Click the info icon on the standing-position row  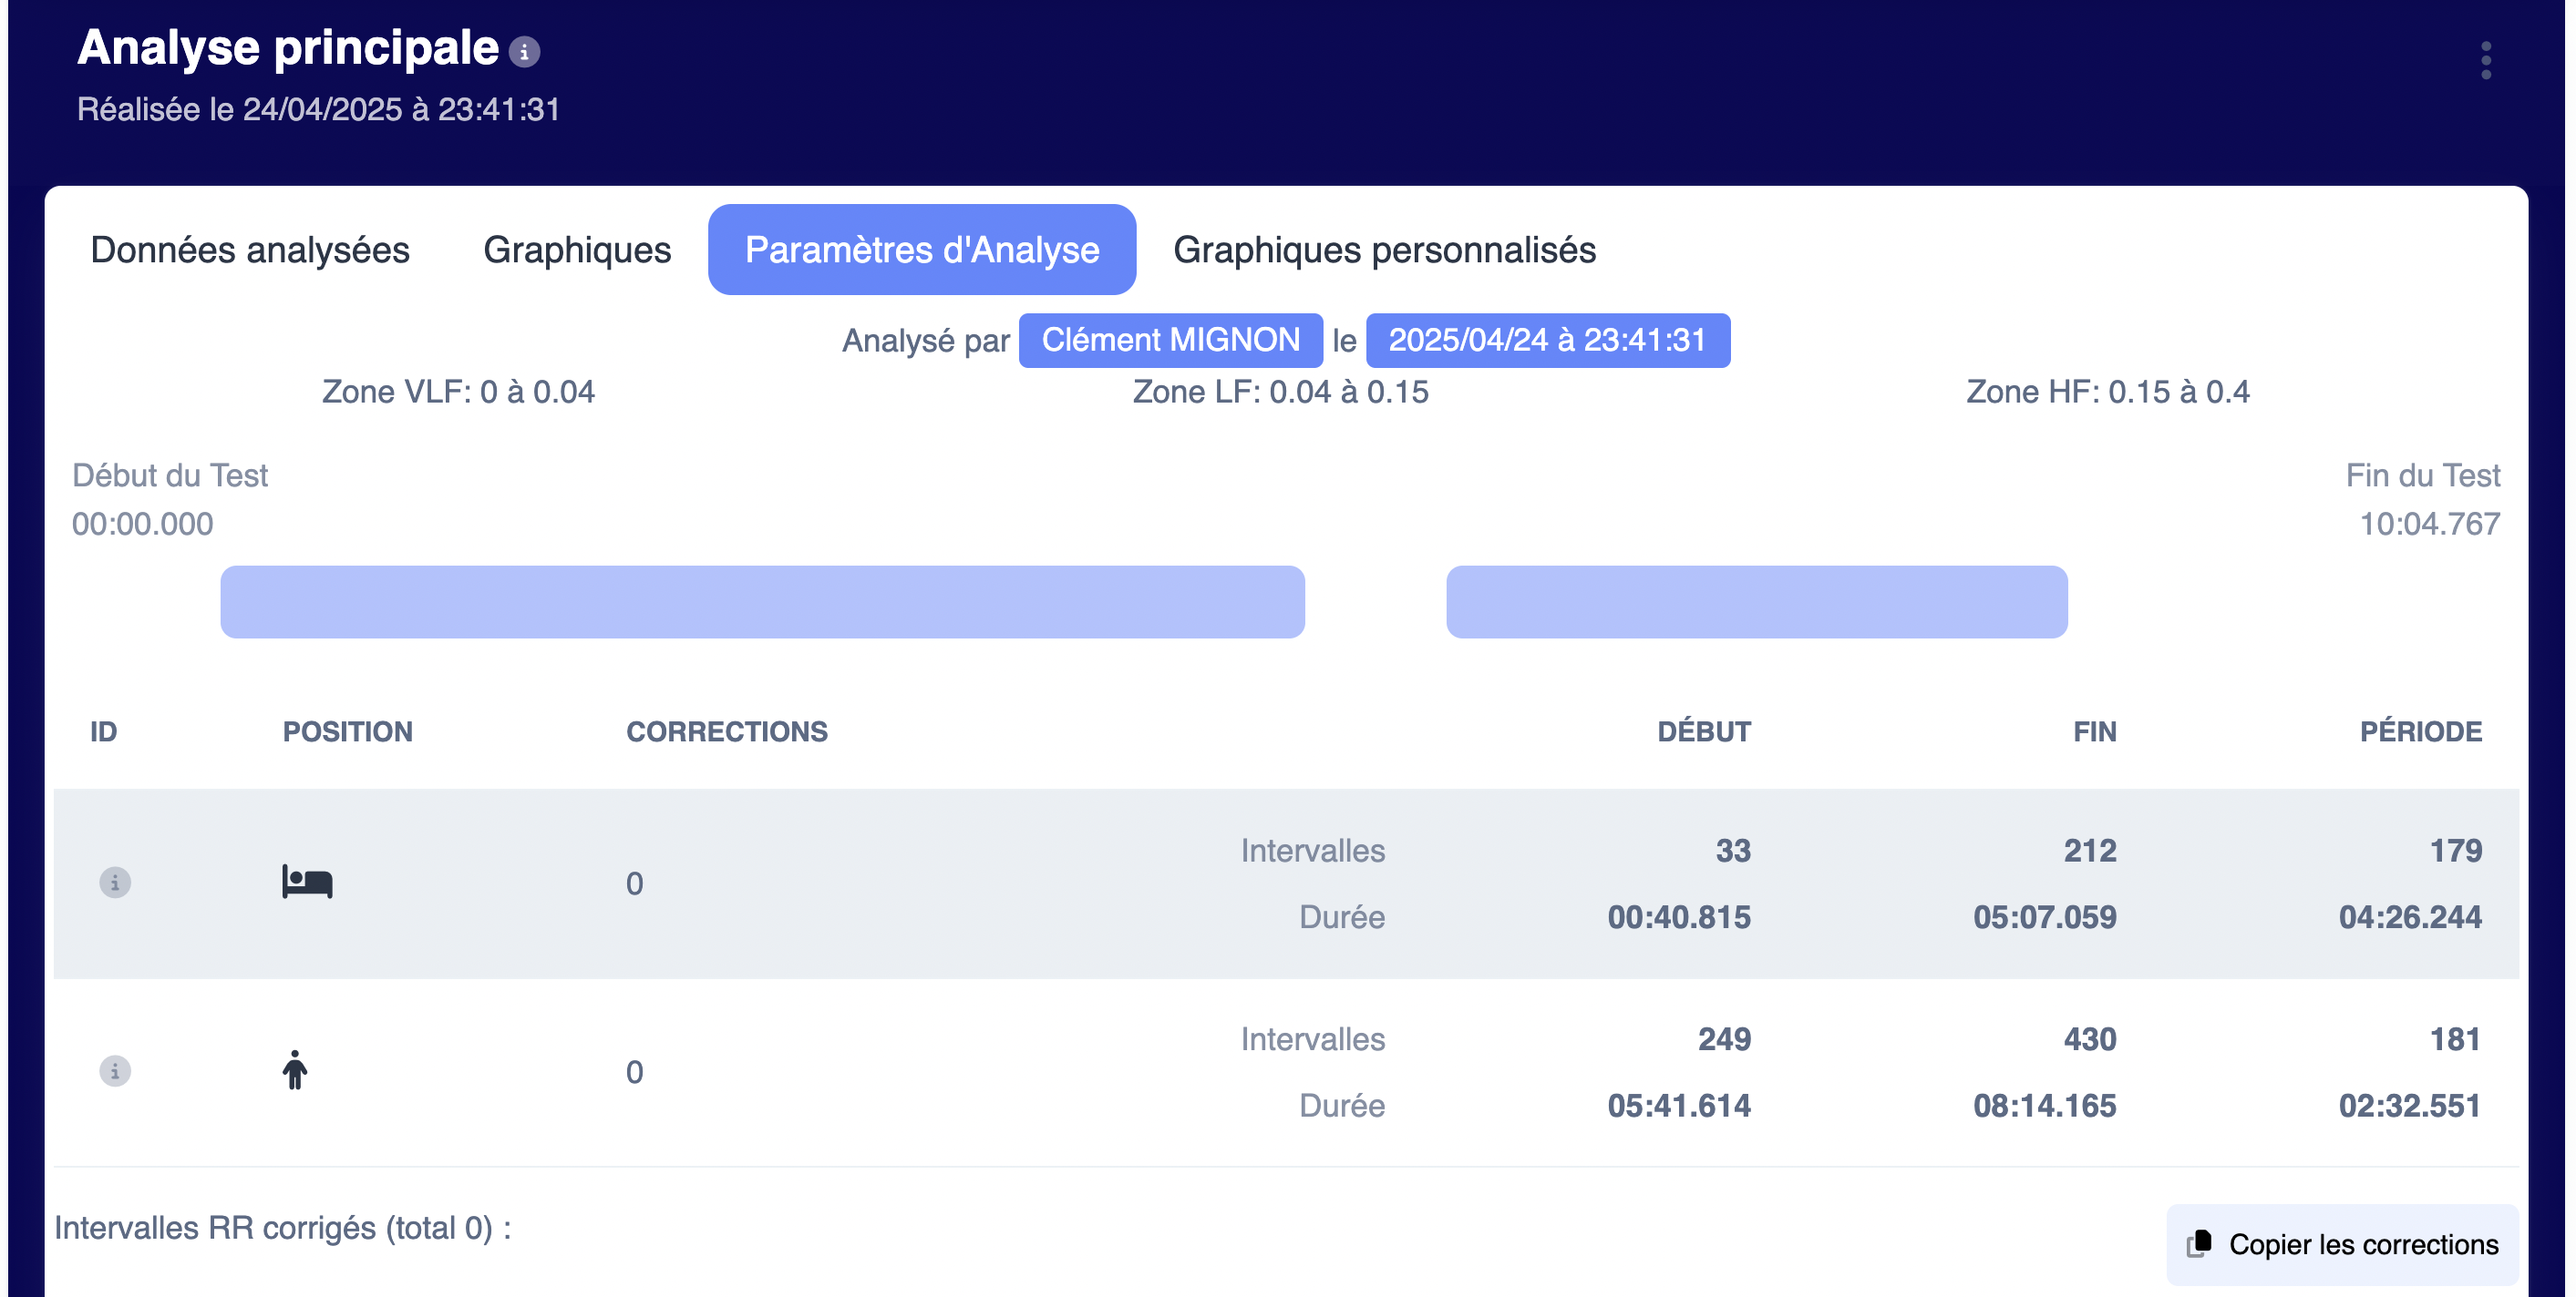pyautogui.click(x=115, y=1071)
